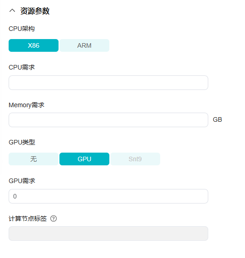245x258 pixels.
Task: Click the 计算节点标签 label text
Action: click(28, 218)
